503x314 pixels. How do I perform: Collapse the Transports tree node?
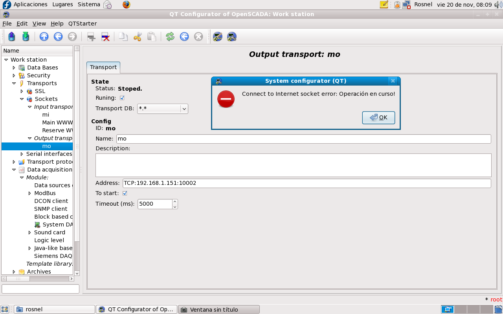[x=14, y=83]
